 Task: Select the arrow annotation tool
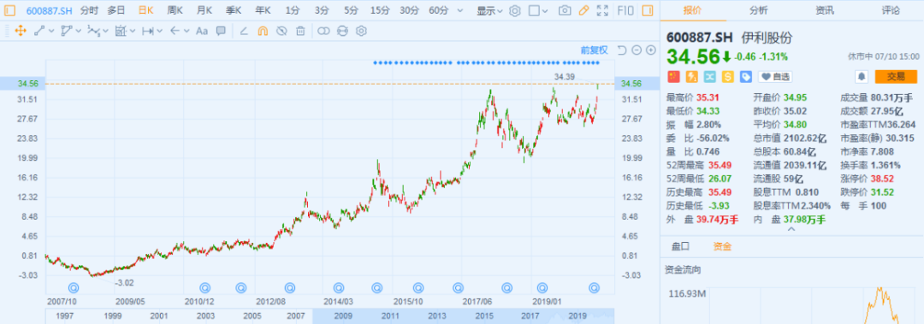(175, 31)
